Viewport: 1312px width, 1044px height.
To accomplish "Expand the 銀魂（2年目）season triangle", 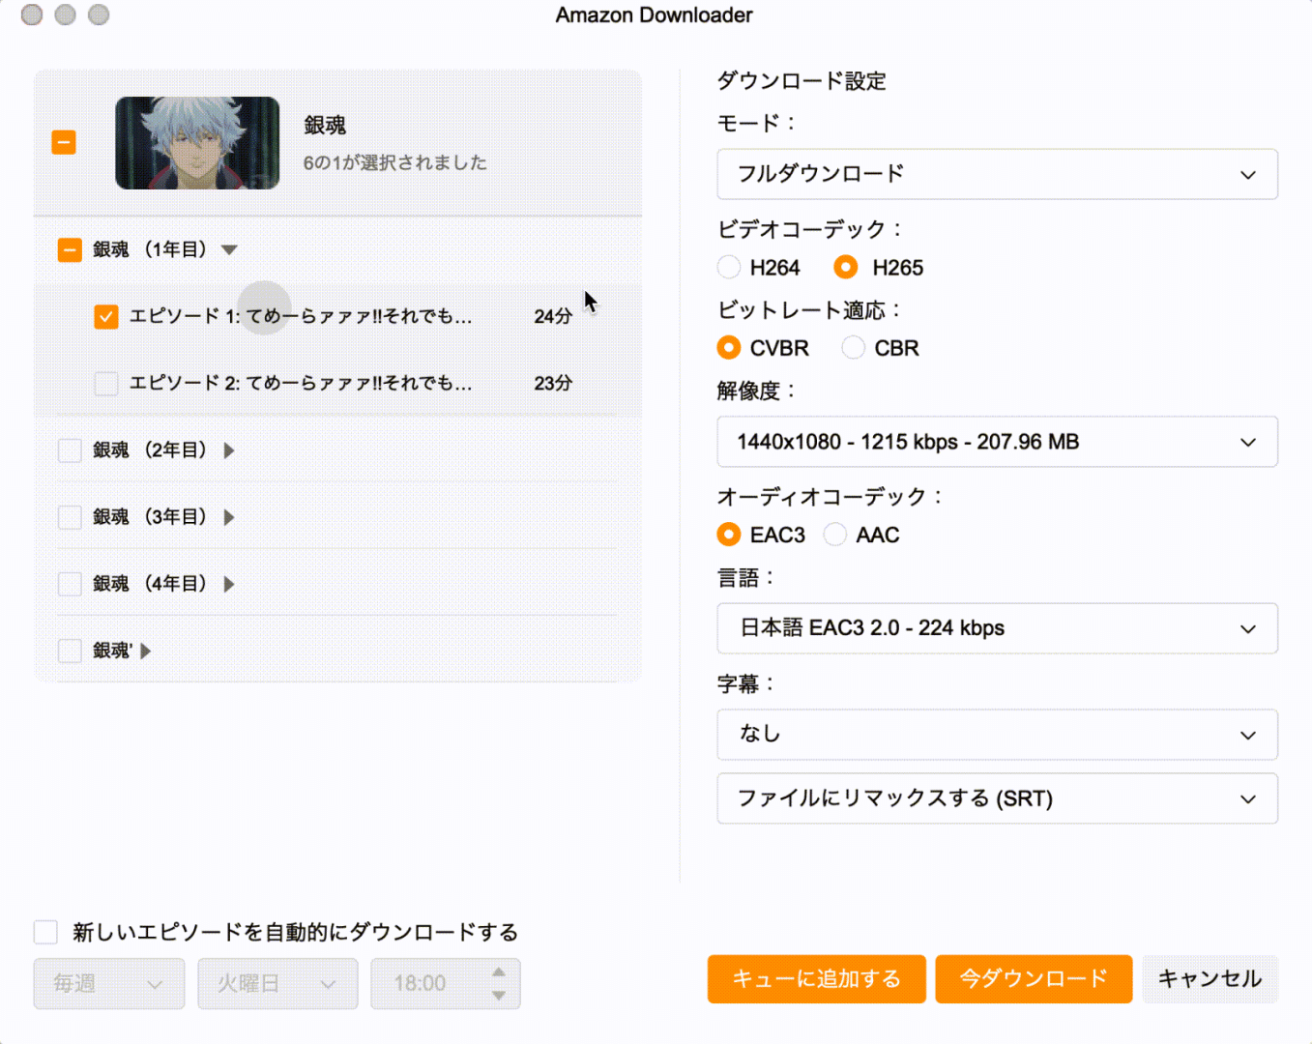I will (x=229, y=450).
